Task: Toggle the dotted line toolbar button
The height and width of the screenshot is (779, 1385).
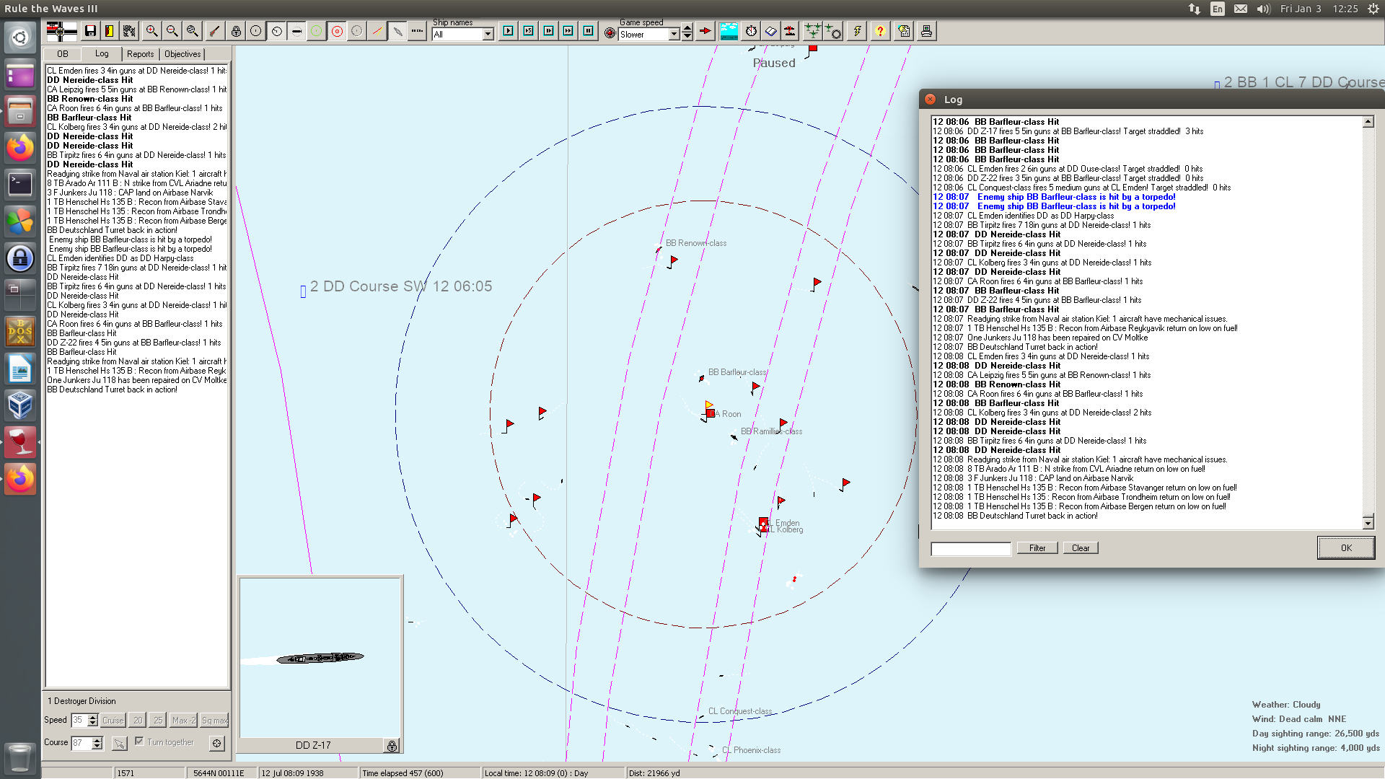Action: 417,31
